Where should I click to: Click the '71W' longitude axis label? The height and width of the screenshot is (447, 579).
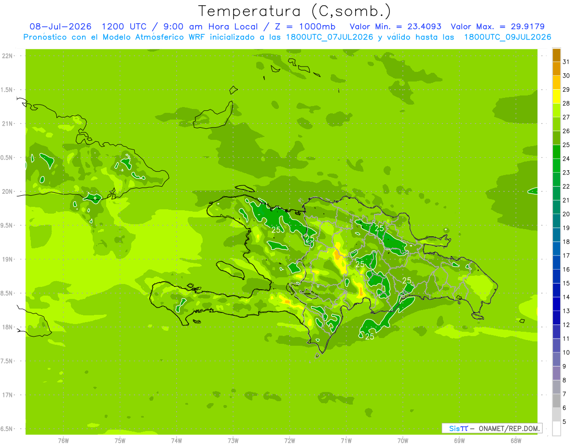click(346, 440)
